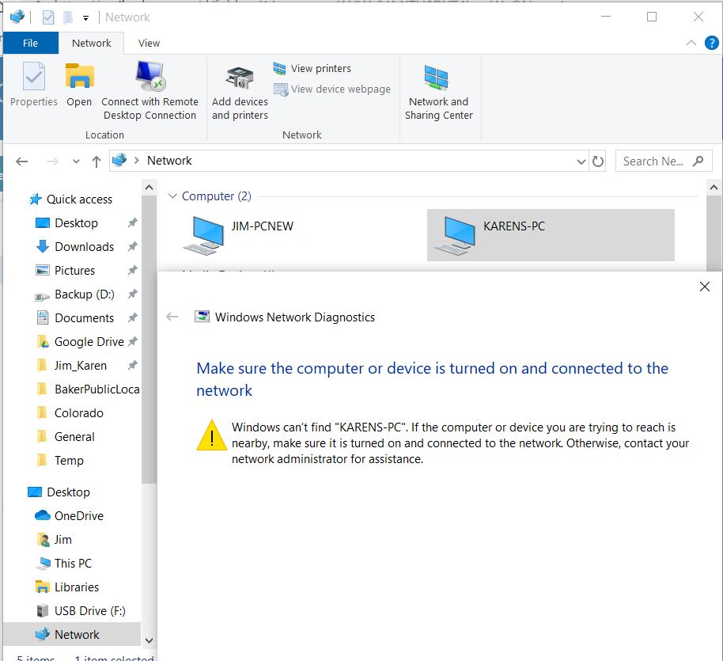723x661 pixels.
Task: Select the JIM-PCNEW computer
Action: tap(239, 235)
